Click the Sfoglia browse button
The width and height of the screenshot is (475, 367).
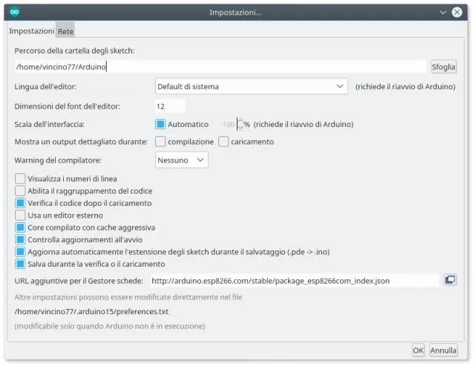click(444, 67)
